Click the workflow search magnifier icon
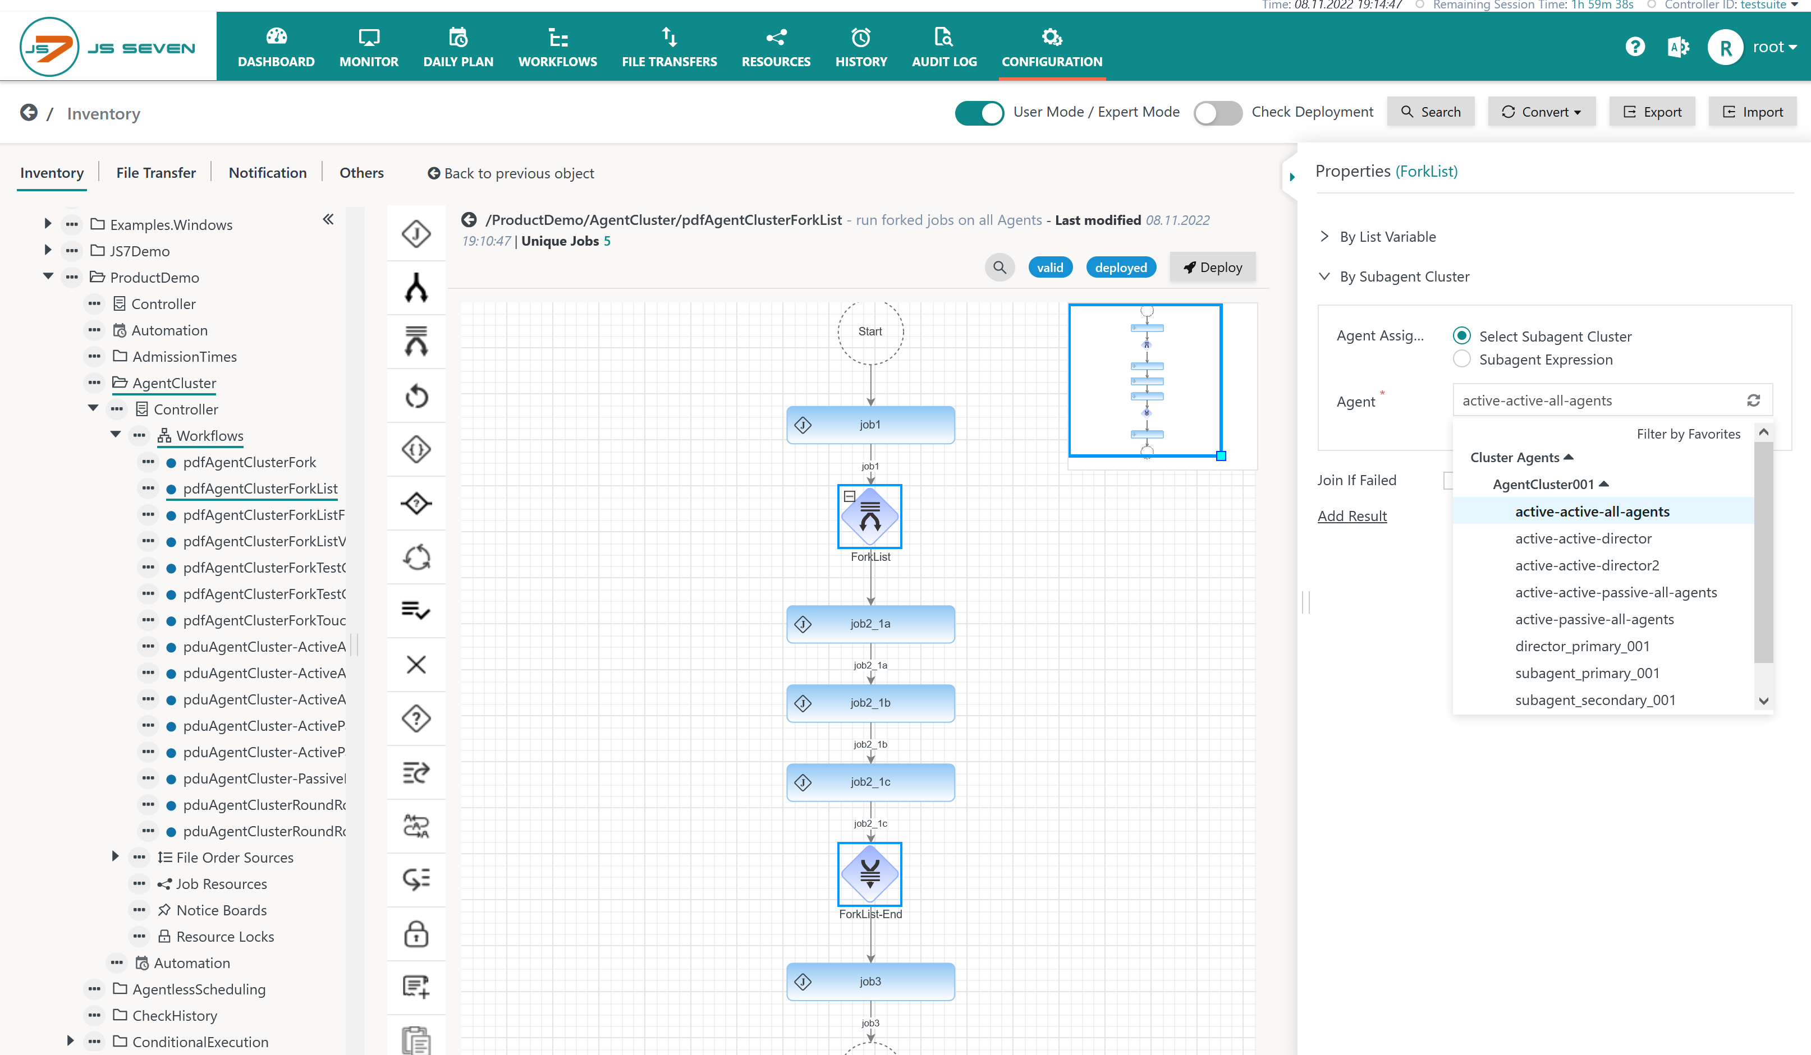The height and width of the screenshot is (1055, 1811). 1000,267
